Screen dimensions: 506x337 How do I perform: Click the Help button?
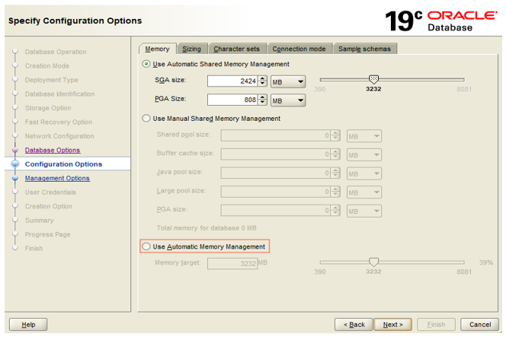pyautogui.click(x=28, y=324)
